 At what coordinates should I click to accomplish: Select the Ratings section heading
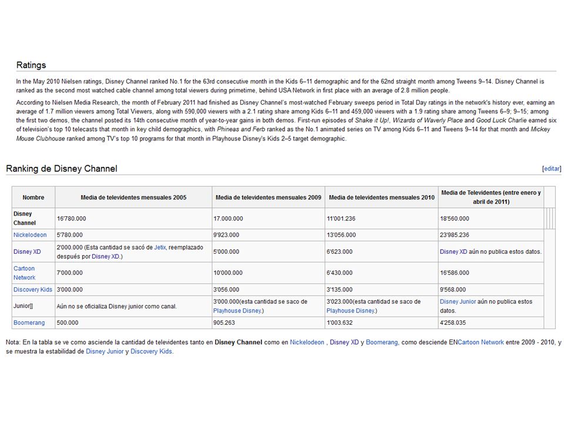pyautogui.click(x=31, y=65)
